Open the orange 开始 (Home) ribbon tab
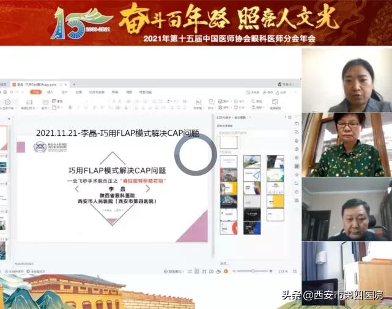392x309 pixels. click(35, 92)
